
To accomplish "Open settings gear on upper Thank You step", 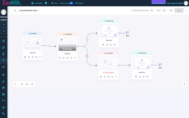I will coord(103,45).
